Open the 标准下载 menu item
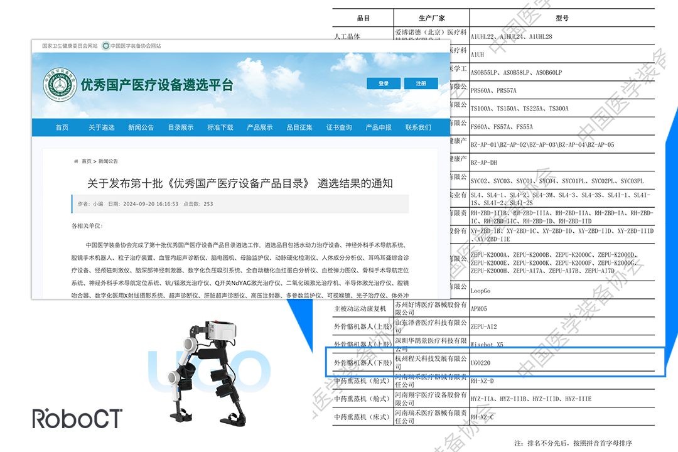 220,127
